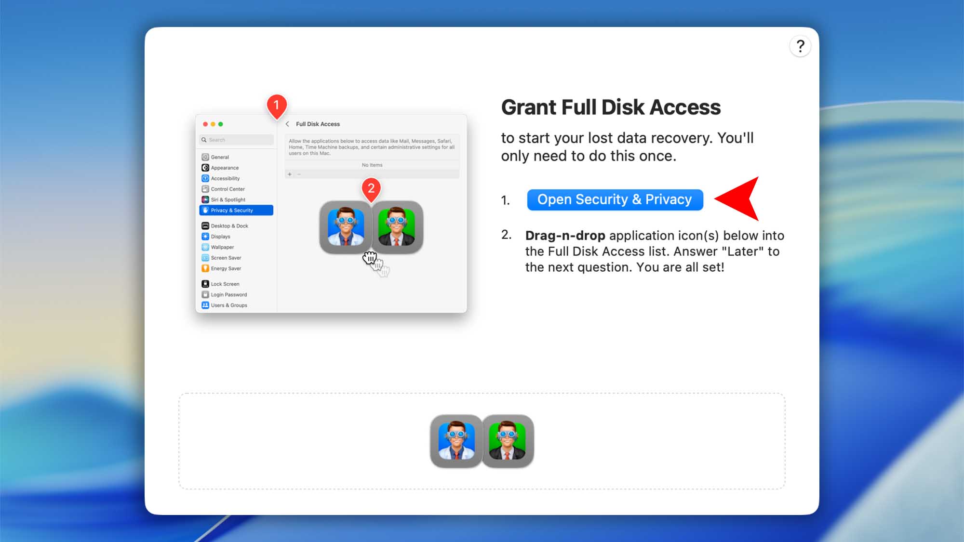Click the Displays sidebar icon
Viewport: 964px width, 542px height.
point(205,237)
